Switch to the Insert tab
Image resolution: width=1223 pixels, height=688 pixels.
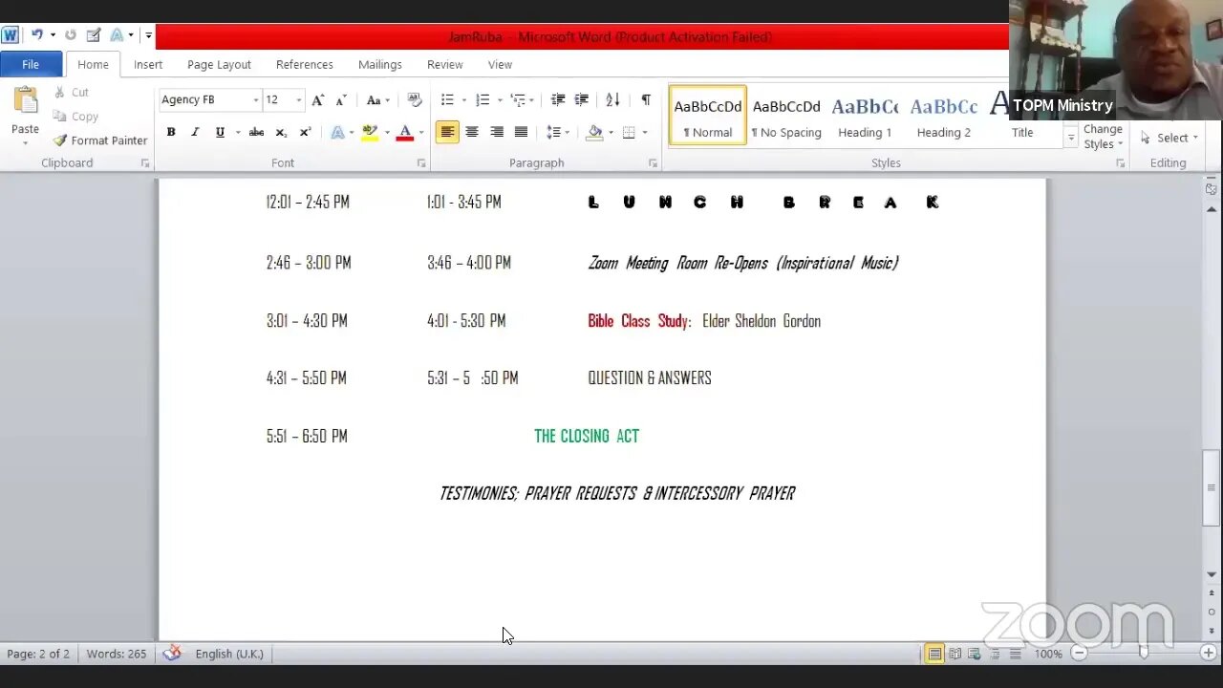[x=148, y=64]
